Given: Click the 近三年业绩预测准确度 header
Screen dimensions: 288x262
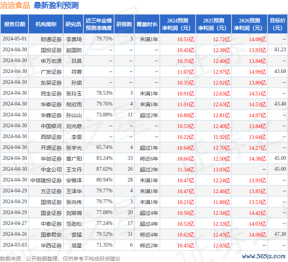Looking at the screenshot, I should (99, 24).
